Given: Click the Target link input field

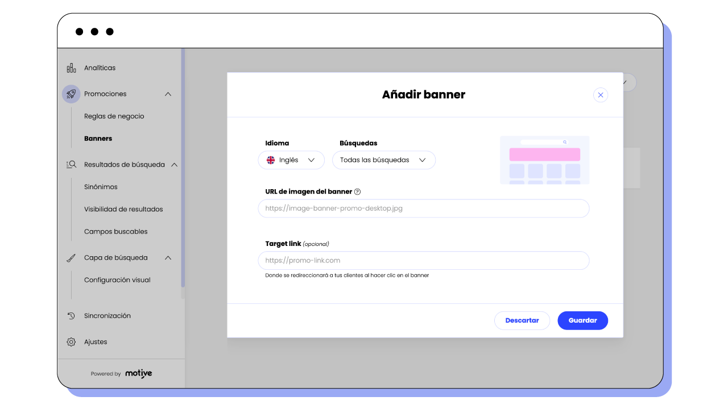Looking at the screenshot, I should [423, 261].
